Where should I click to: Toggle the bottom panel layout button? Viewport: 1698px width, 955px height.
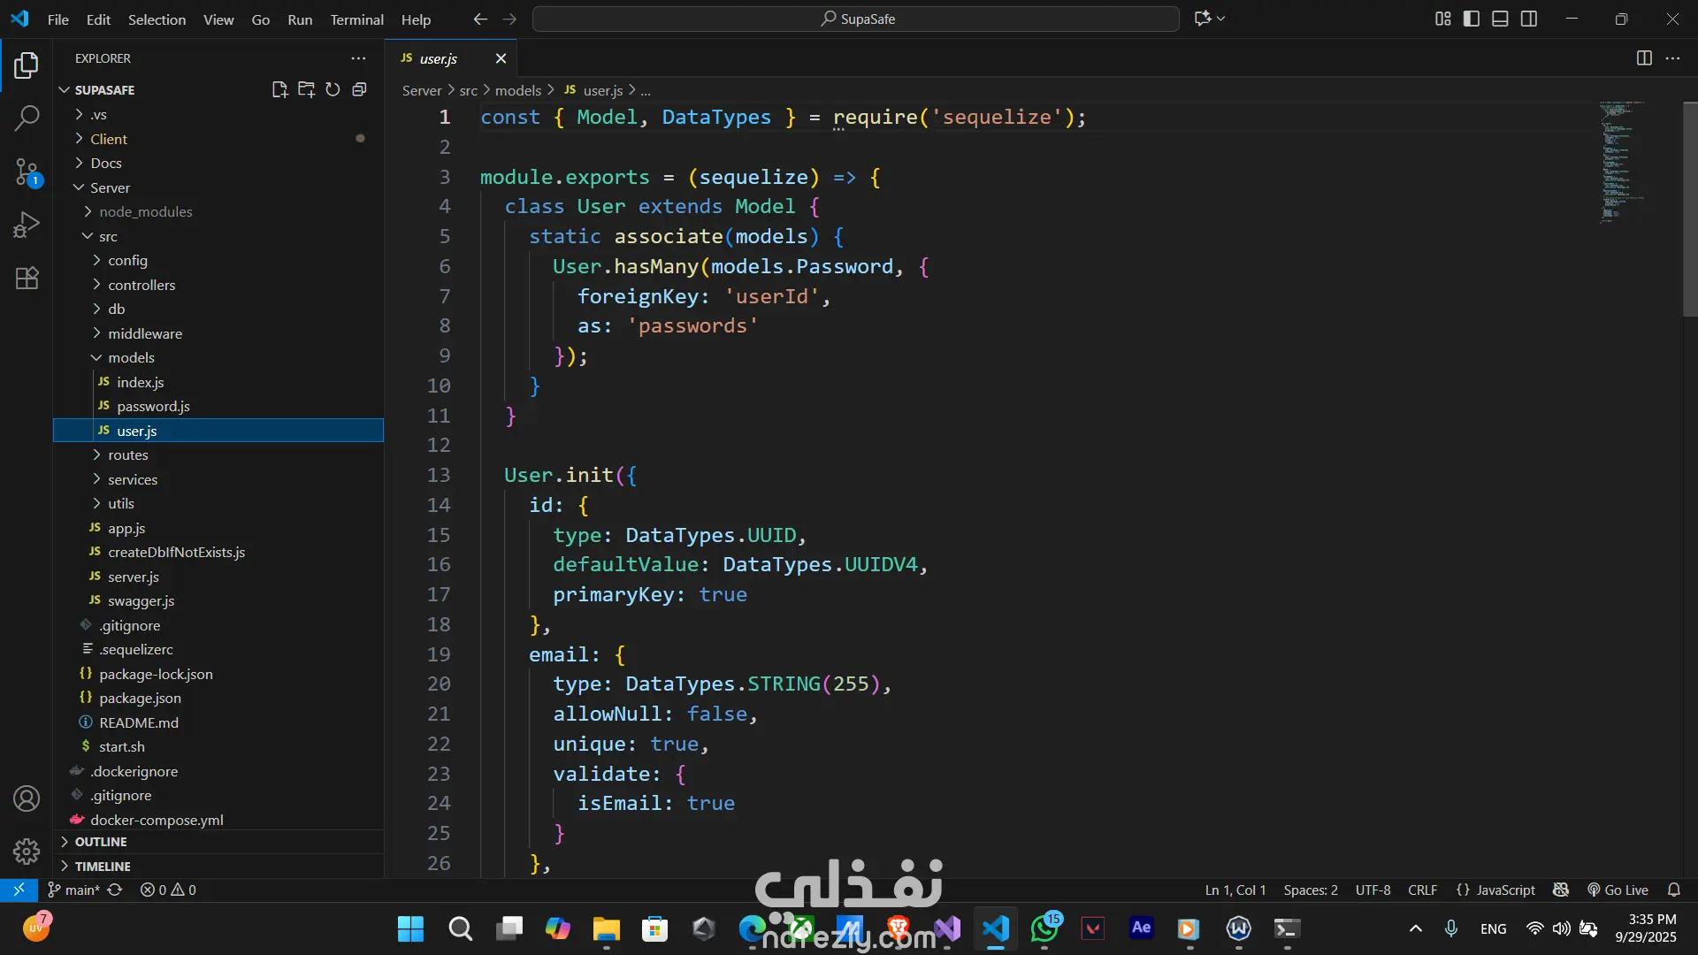(1500, 19)
